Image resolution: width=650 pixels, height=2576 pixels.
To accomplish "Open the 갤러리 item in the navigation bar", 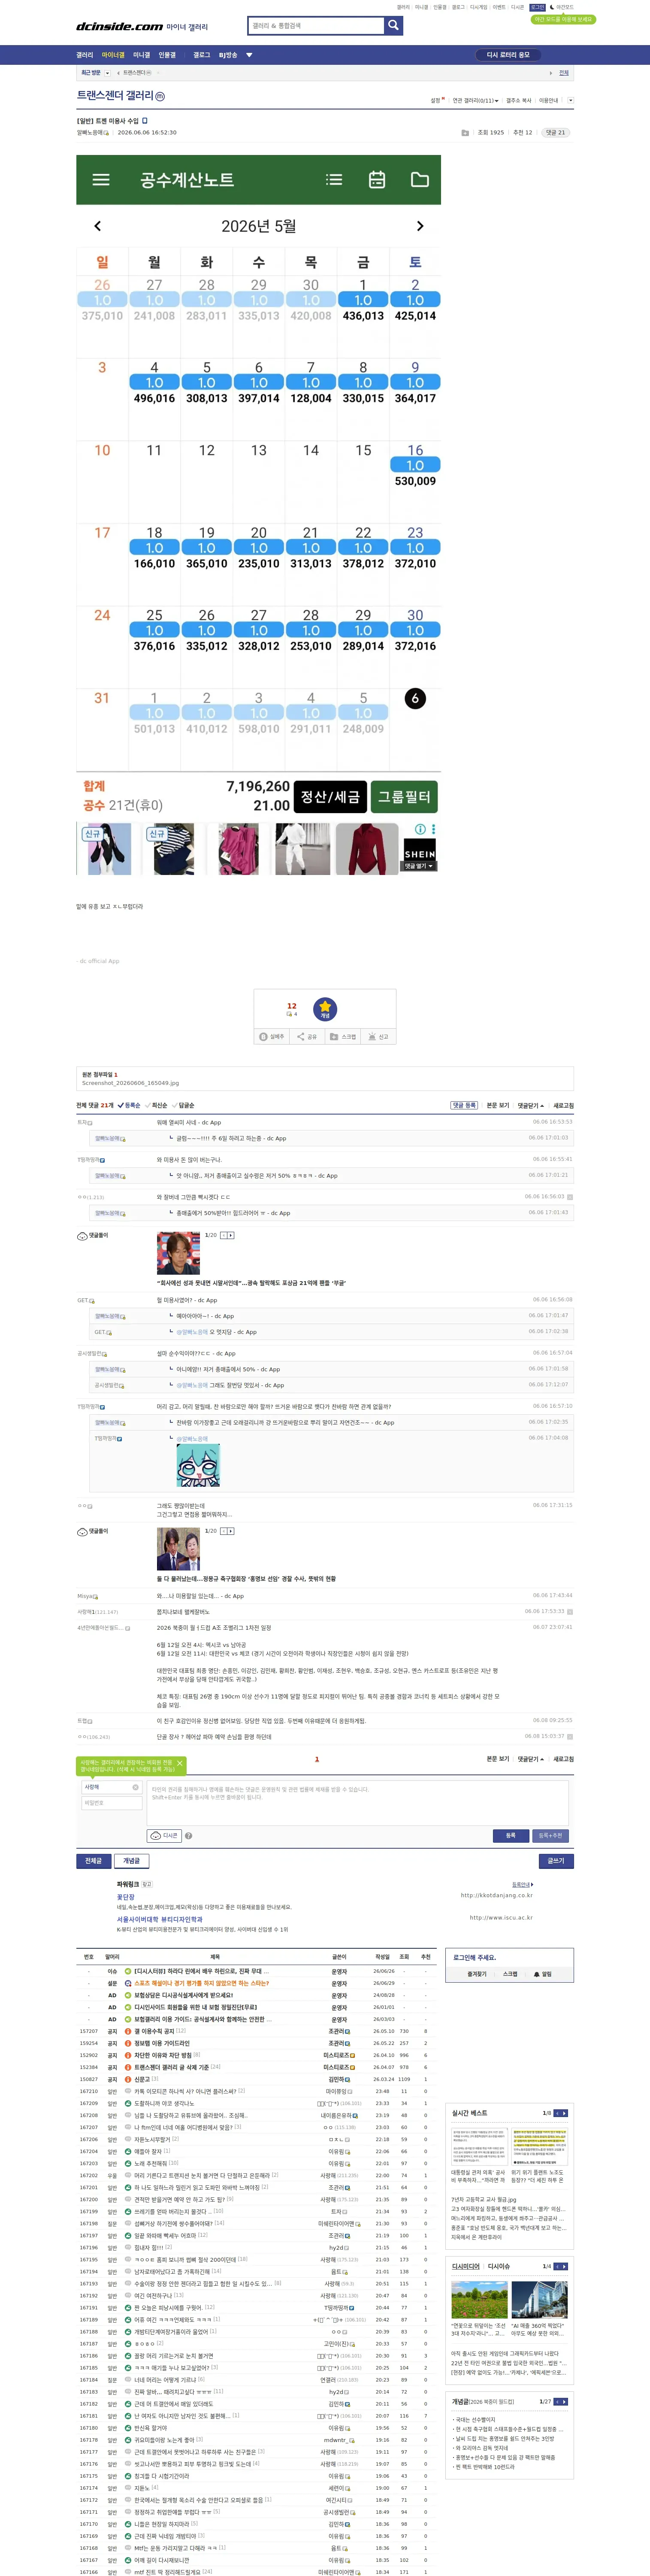I will 85,55.
